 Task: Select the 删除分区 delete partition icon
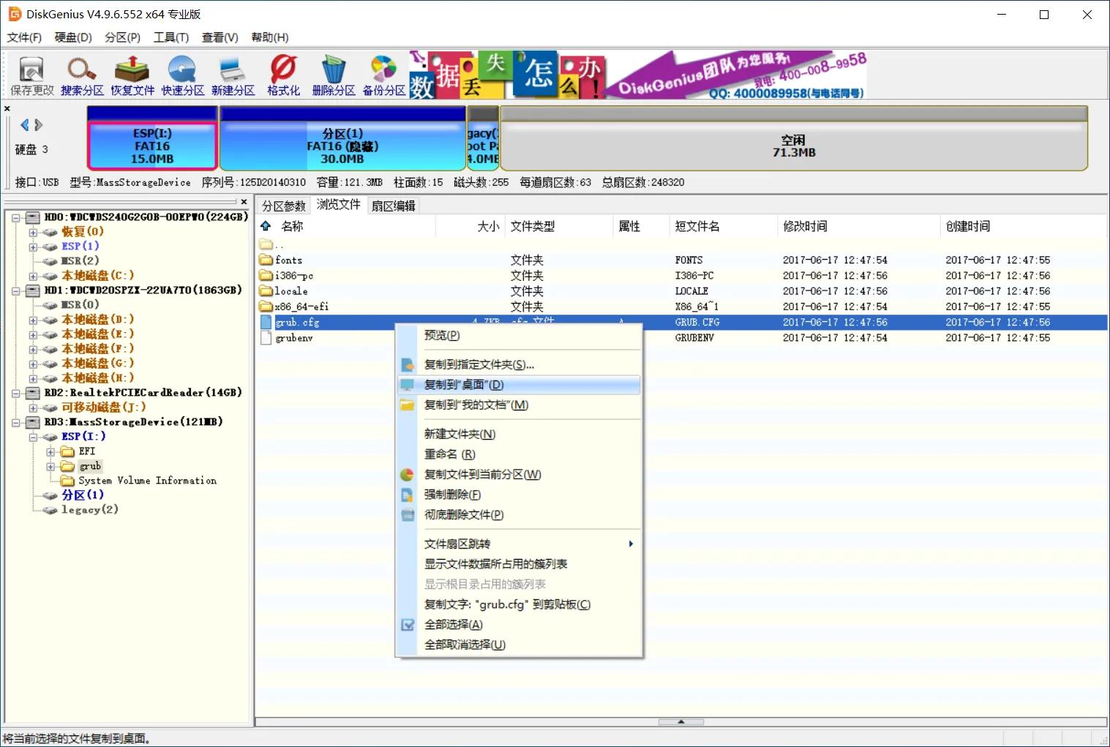coord(334,73)
